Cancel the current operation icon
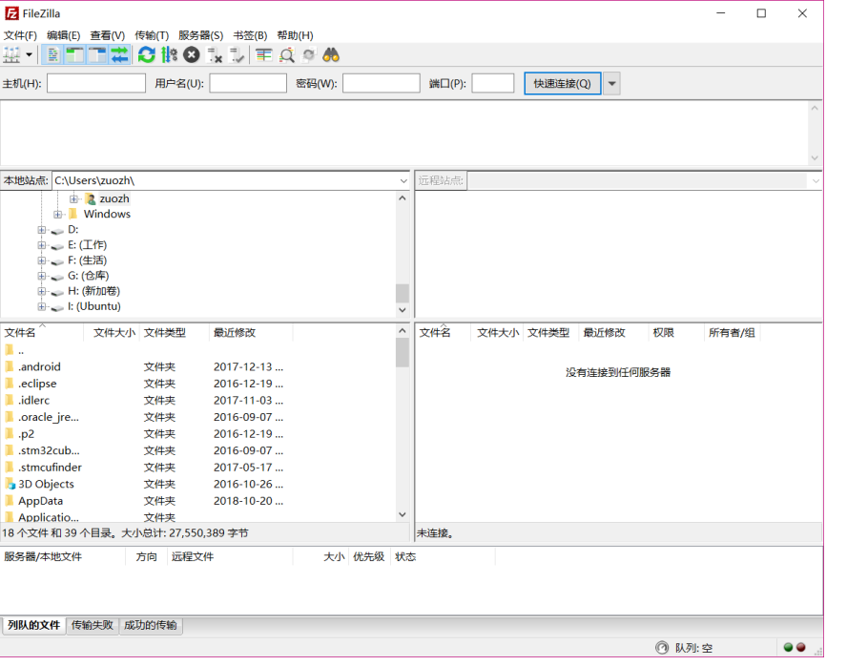 point(189,54)
